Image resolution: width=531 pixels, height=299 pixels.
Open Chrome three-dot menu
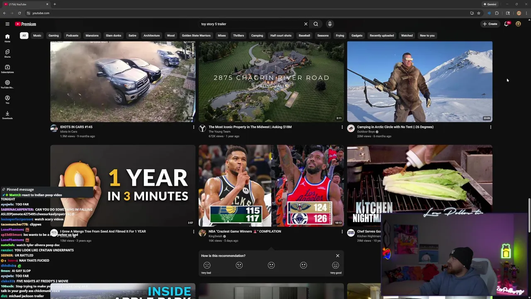527,13
